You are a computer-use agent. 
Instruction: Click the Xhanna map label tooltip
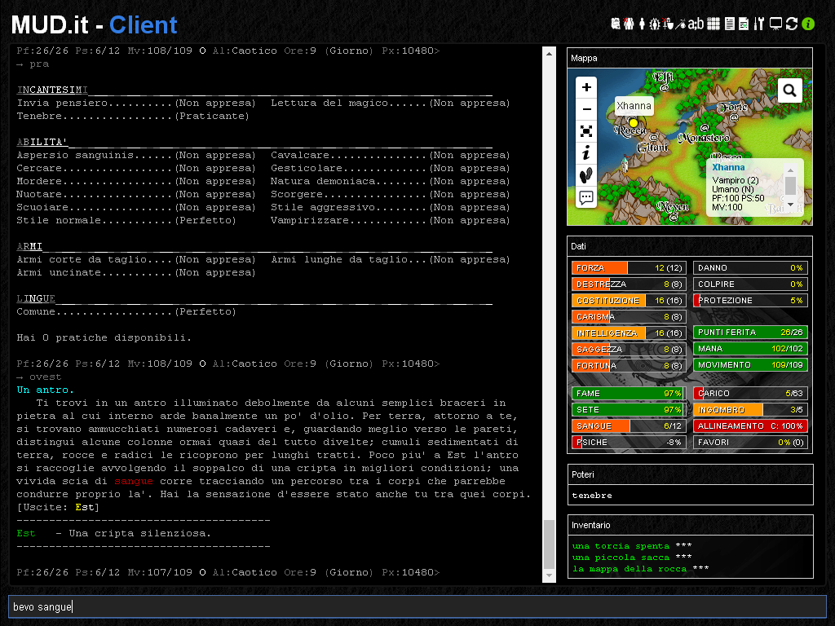pos(634,105)
